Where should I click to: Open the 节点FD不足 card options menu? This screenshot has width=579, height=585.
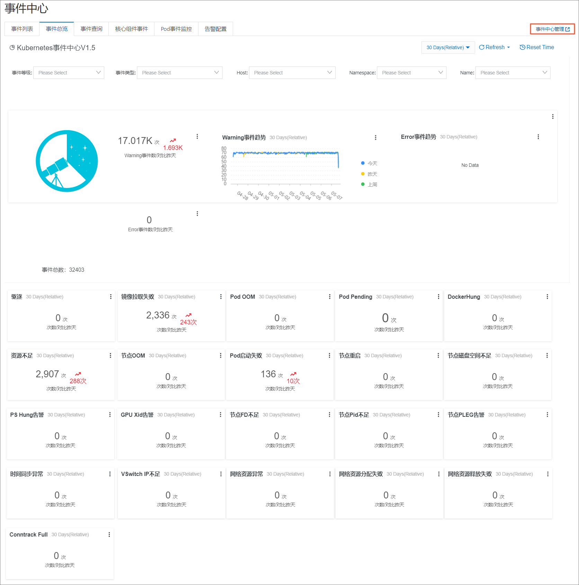click(x=329, y=415)
